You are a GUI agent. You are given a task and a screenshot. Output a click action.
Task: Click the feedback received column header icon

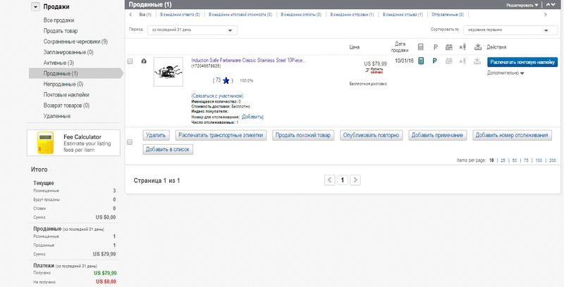click(478, 47)
